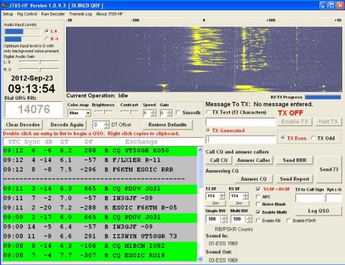Click the Dial QRG KHz field showing 14076
The image size is (345, 265).
coord(34,109)
